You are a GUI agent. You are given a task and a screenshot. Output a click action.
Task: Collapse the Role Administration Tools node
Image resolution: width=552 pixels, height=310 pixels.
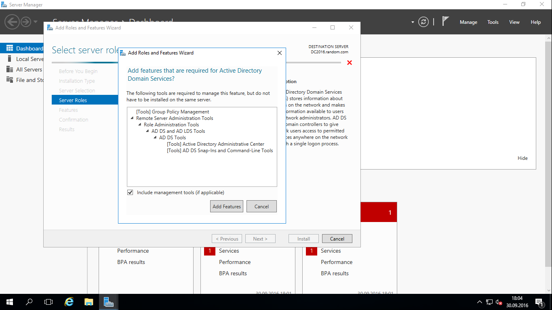[140, 125]
